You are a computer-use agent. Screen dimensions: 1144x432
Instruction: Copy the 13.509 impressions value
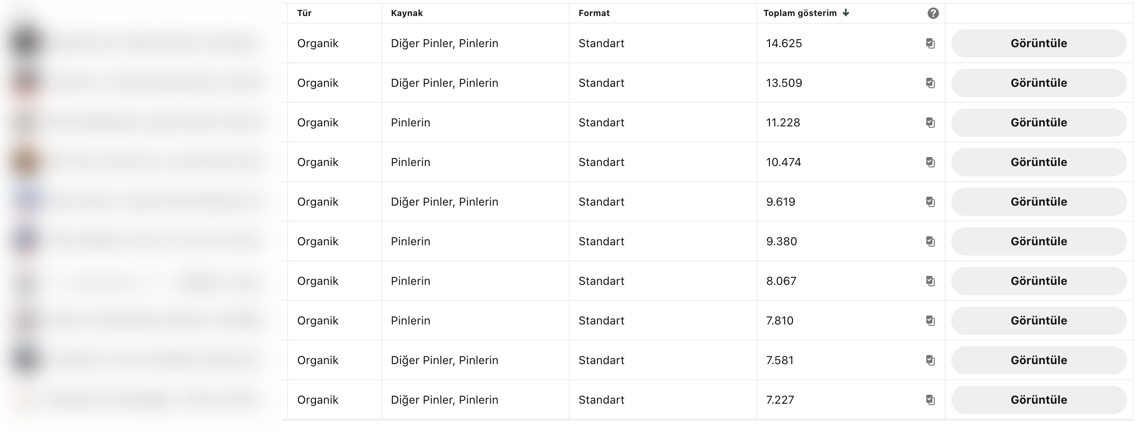[x=930, y=83]
